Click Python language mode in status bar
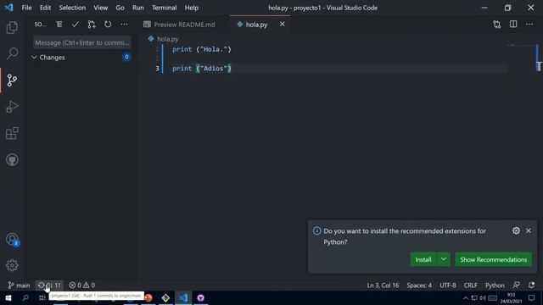The height and width of the screenshot is (305, 543). coord(495,286)
